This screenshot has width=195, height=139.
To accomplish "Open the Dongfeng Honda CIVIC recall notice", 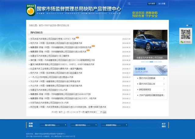I will [53, 39].
